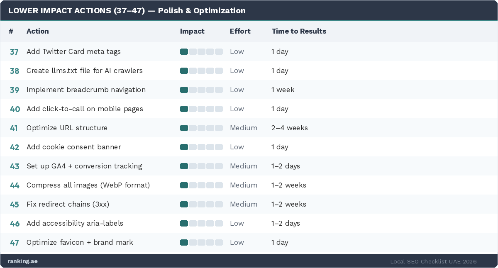Click impact meter beside Optimize URL structure
The width and height of the screenshot is (498, 268).
(201, 128)
